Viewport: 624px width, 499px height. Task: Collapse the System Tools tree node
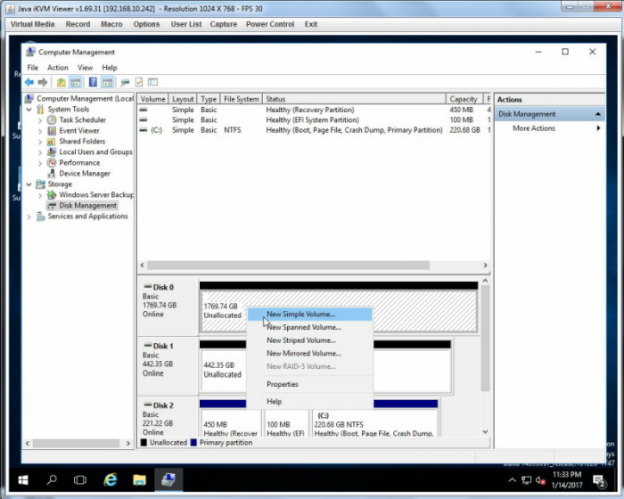coord(29,109)
